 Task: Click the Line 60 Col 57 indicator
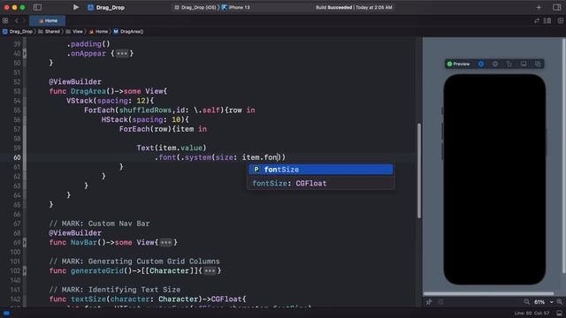tap(532, 313)
